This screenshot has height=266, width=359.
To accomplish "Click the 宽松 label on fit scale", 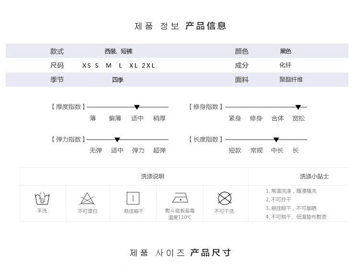I will (x=299, y=118).
